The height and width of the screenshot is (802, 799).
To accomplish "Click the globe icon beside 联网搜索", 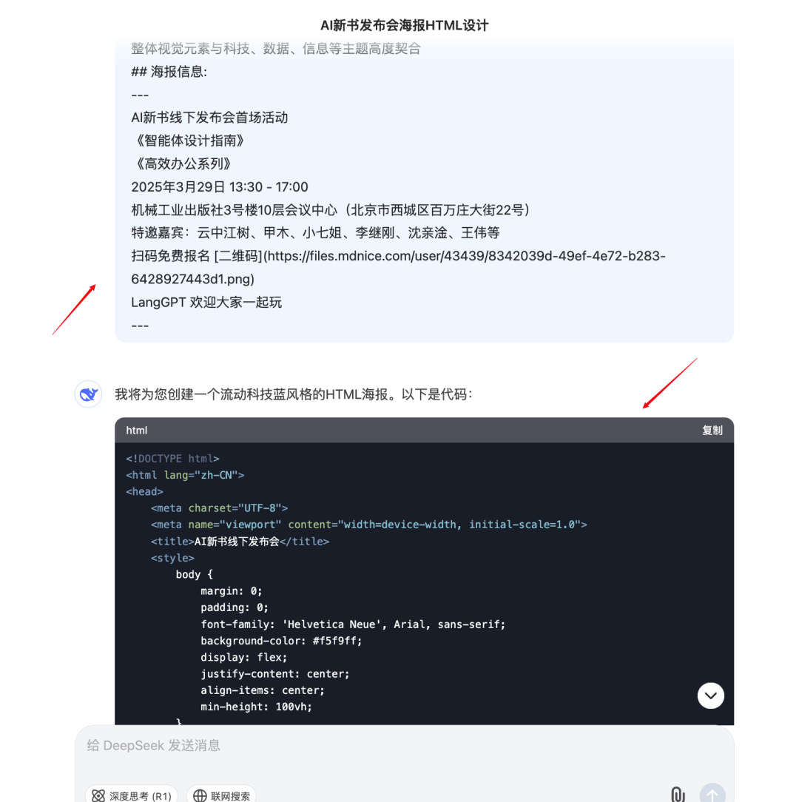I will click(x=200, y=796).
